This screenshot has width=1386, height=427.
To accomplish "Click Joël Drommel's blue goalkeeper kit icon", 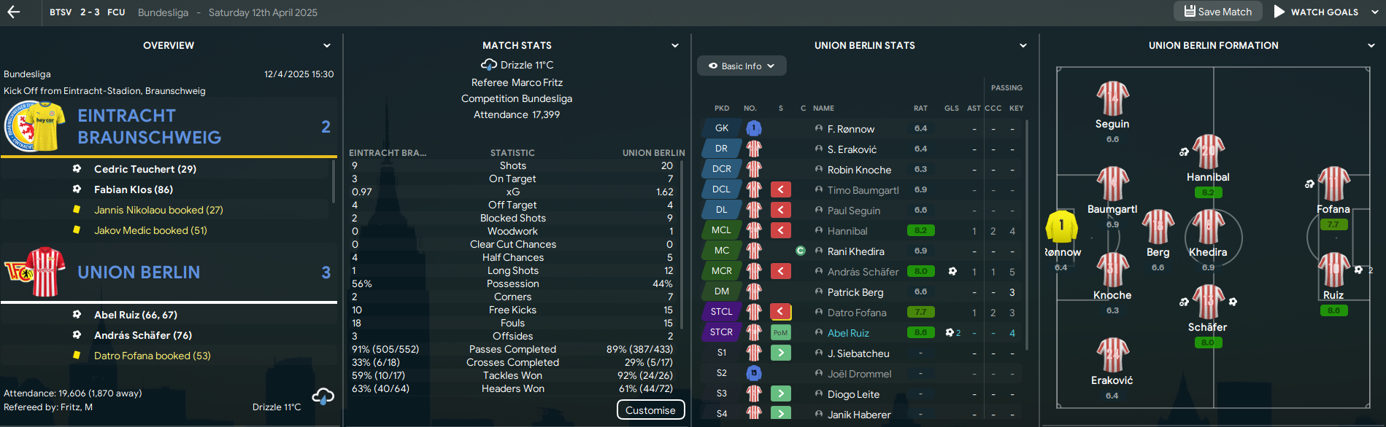I will (754, 374).
